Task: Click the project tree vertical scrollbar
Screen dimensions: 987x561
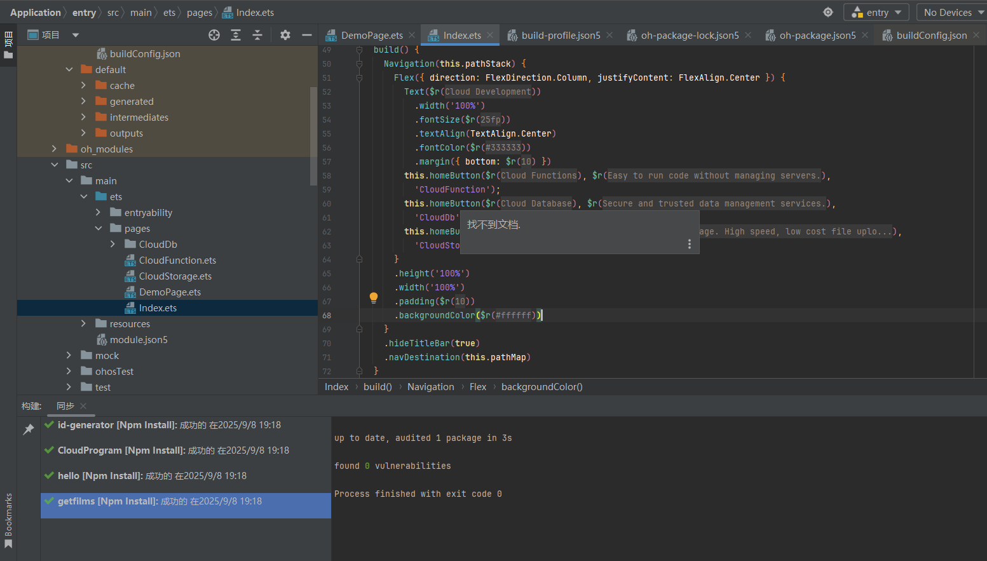Action: (313, 136)
